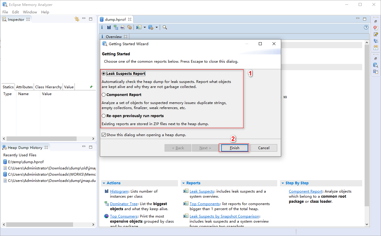Open the File menu
The height and width of the screenshot is (236, 381).
pos(5,12)
